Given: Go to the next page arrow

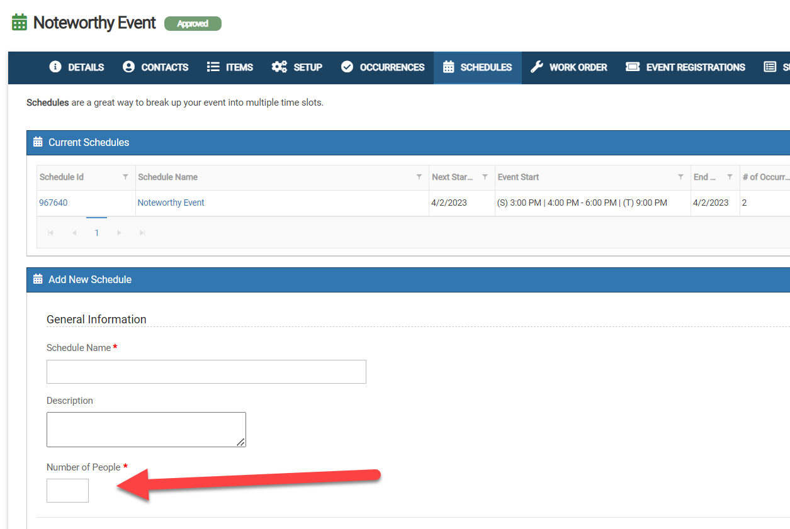Looking at the screenshot, I should [x=120, y=233].
